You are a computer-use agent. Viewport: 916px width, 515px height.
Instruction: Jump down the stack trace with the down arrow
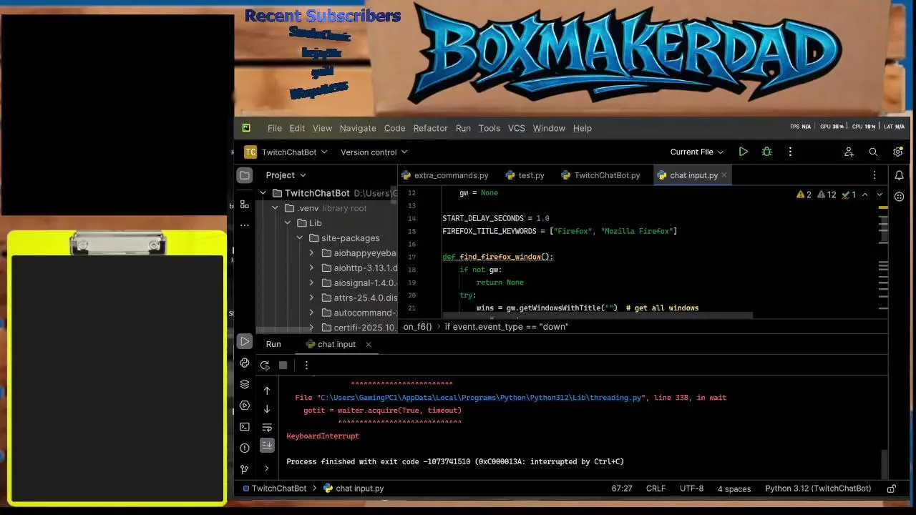[267, 409]
